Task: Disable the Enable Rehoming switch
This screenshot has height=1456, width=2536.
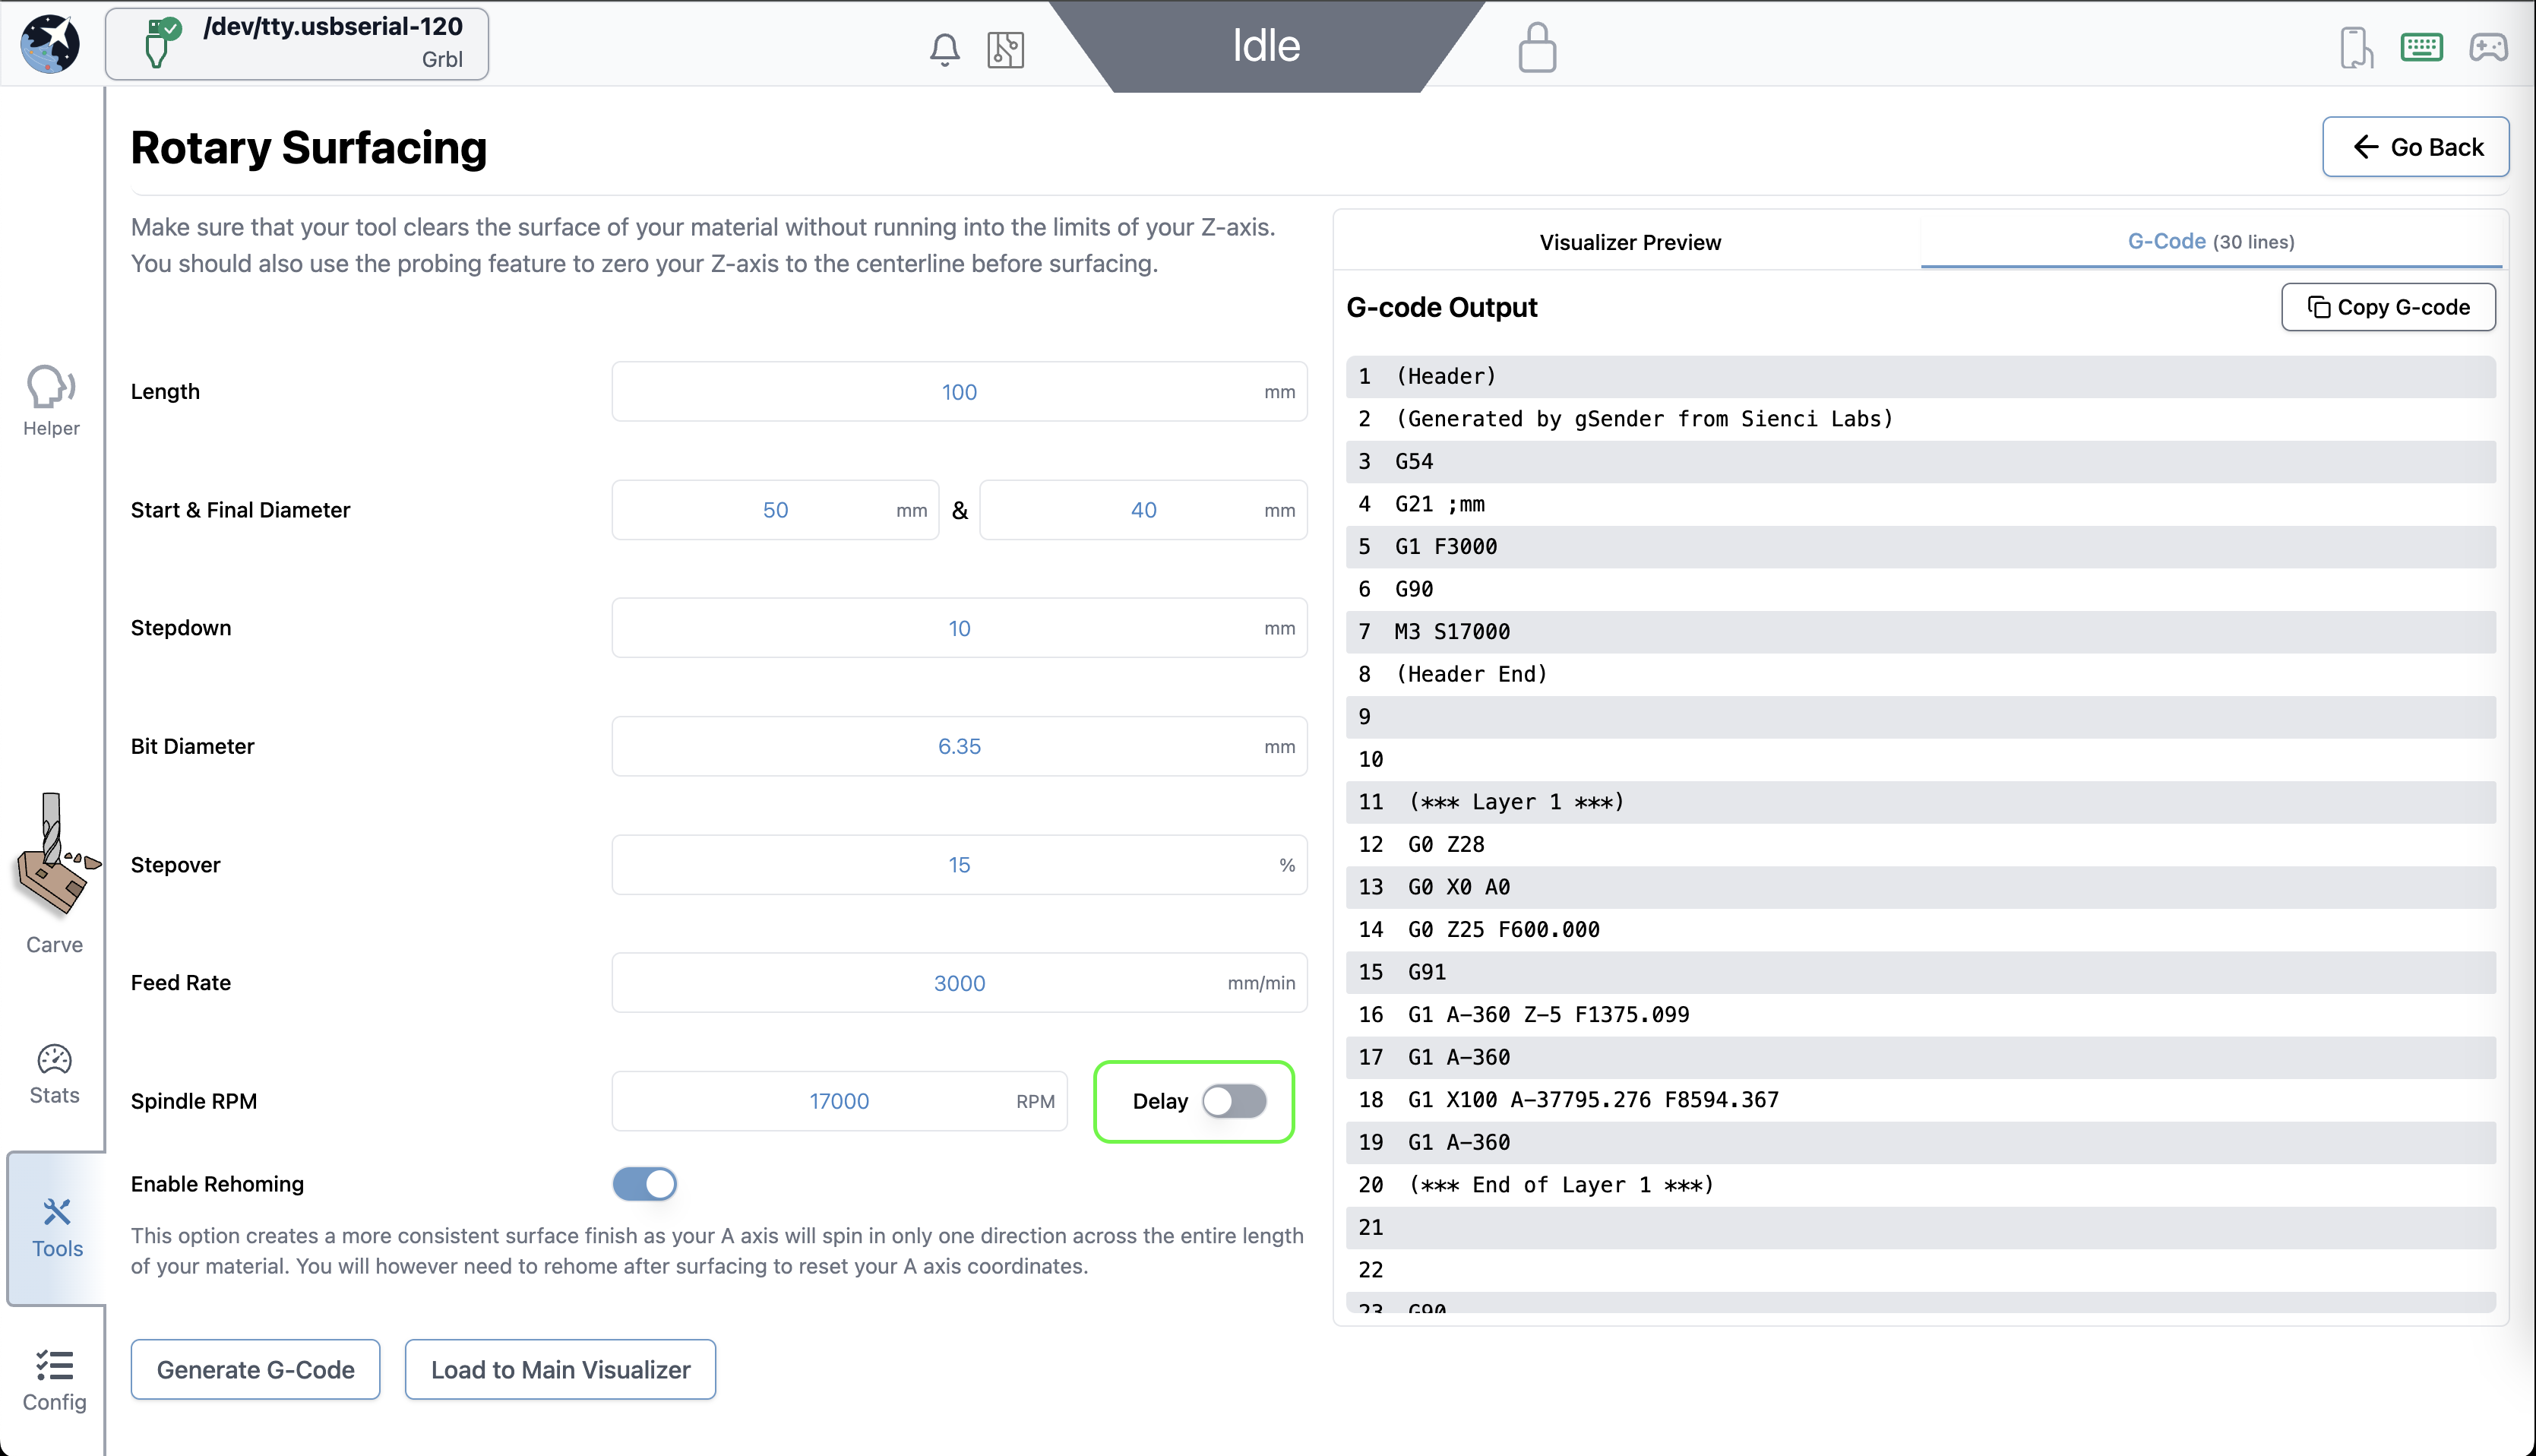Action: tap(645, 1184)
